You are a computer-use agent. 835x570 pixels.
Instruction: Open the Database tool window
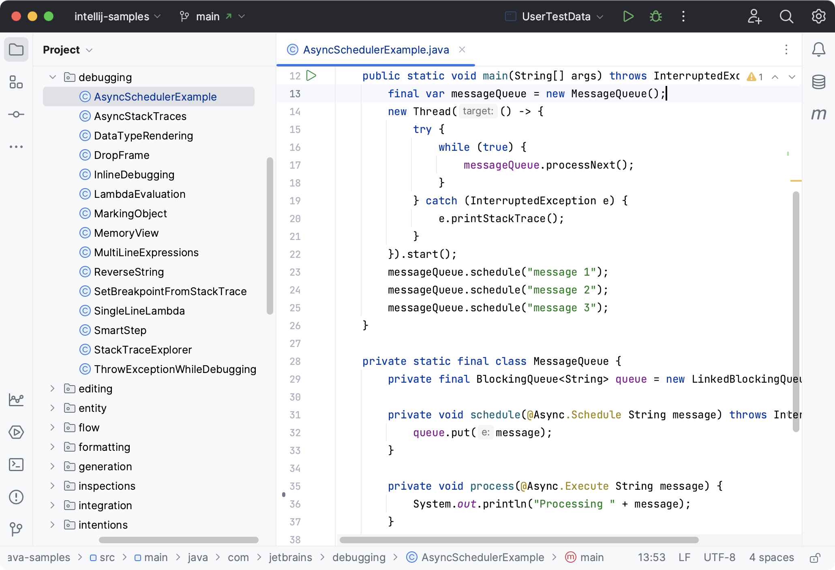818,82
